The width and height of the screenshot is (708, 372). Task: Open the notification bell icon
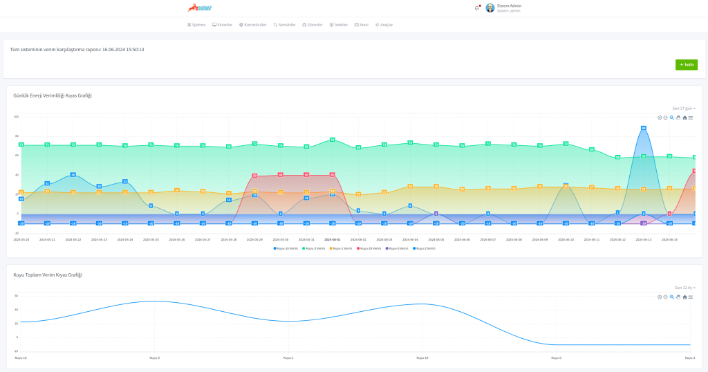476,8
